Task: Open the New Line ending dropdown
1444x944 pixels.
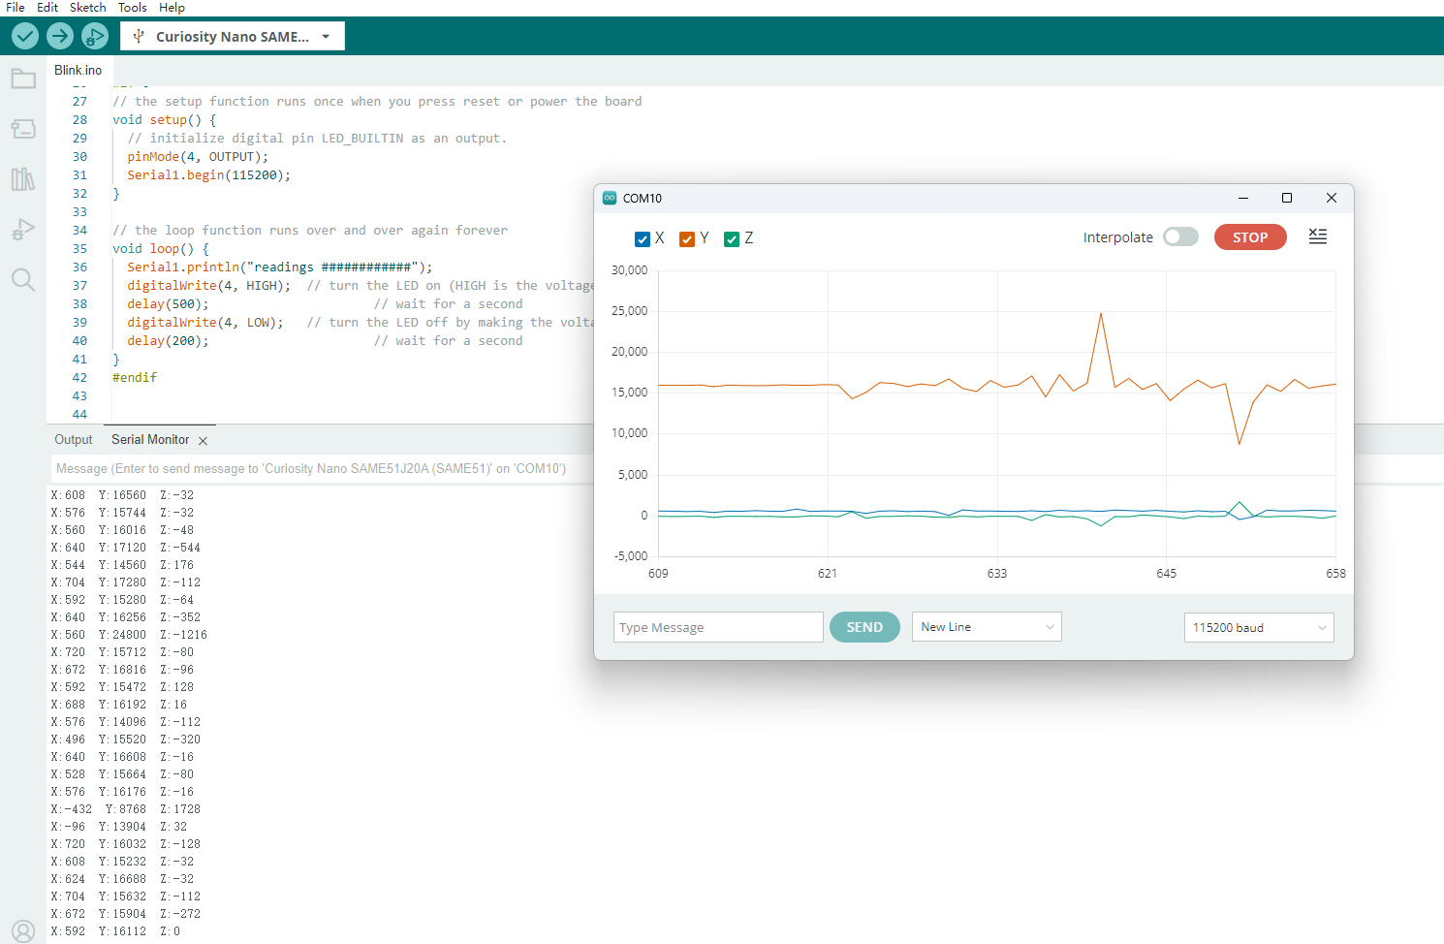Action: 987,627
